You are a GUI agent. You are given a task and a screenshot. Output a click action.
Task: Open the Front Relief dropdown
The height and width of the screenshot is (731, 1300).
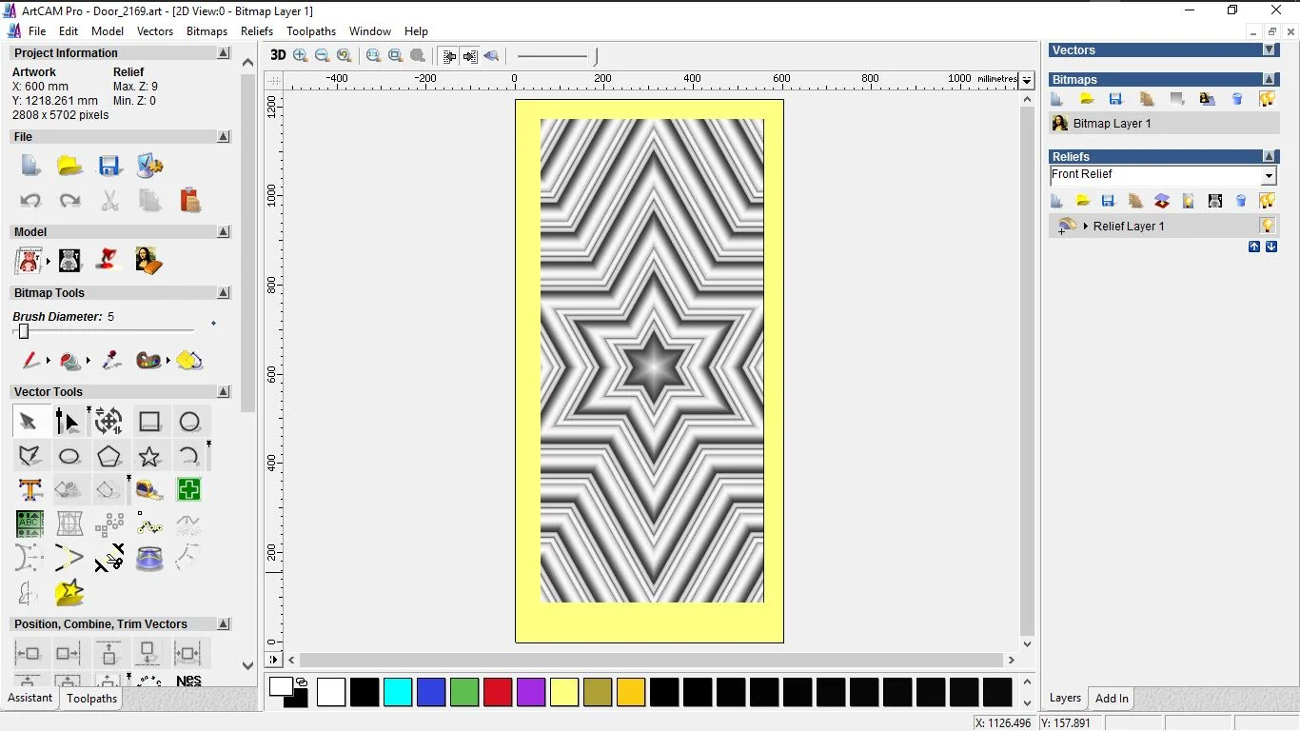pos(1268,176)
